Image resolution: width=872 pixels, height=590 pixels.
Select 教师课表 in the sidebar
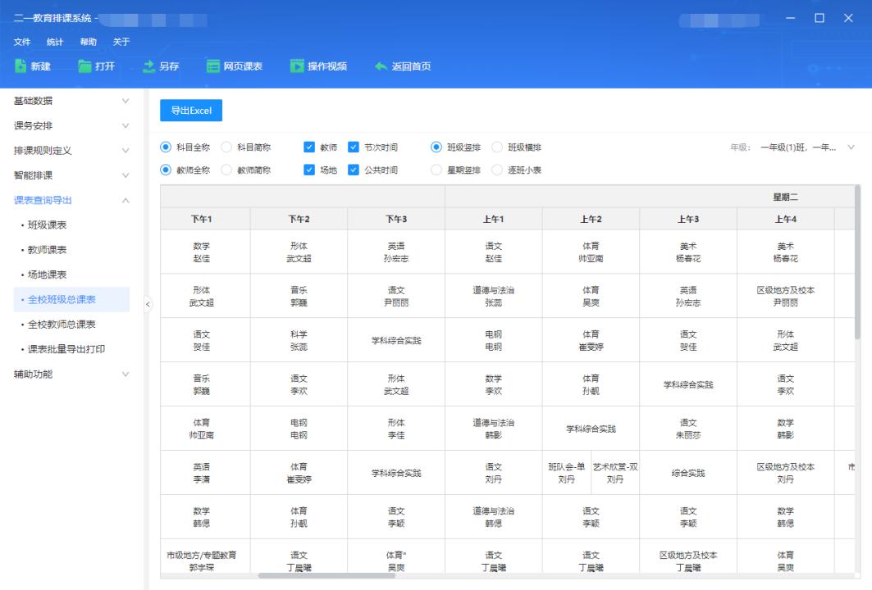47,249
